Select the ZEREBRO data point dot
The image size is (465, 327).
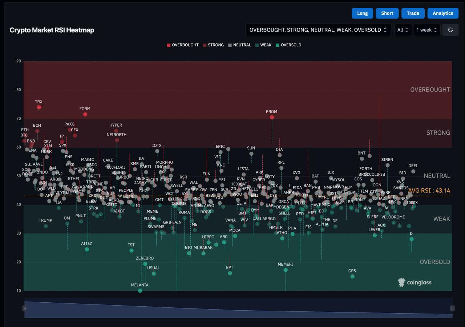145,264
